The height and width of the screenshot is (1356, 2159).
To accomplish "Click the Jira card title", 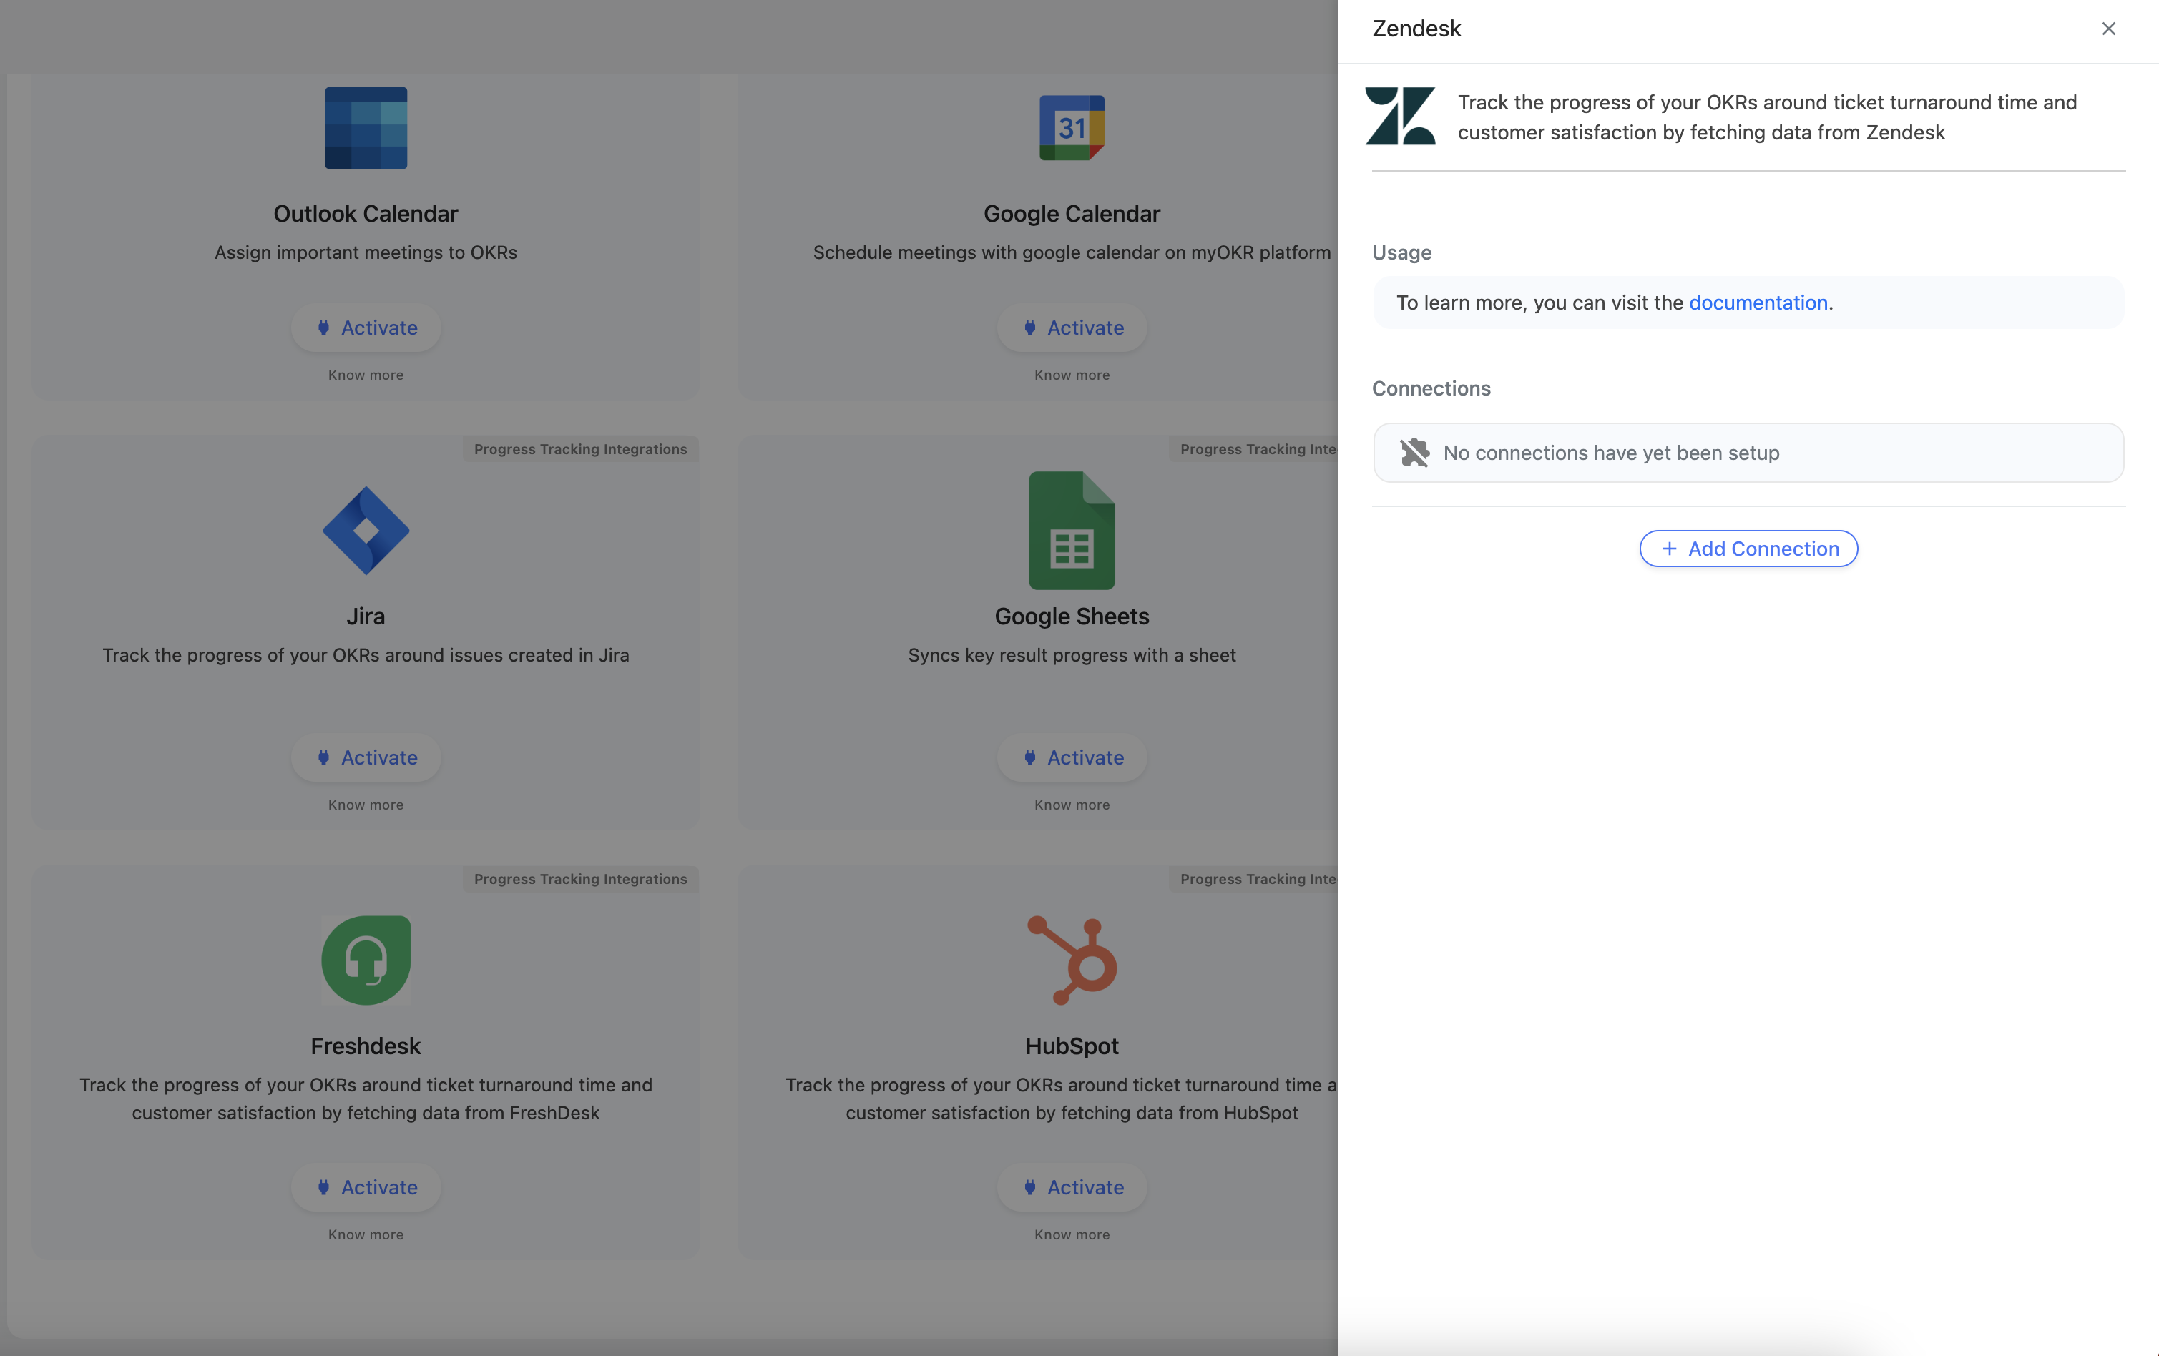I will click(366, 616).
